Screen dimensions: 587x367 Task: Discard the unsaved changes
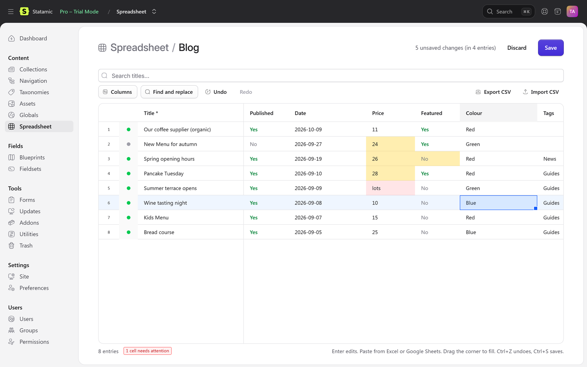tap(517, 48)
